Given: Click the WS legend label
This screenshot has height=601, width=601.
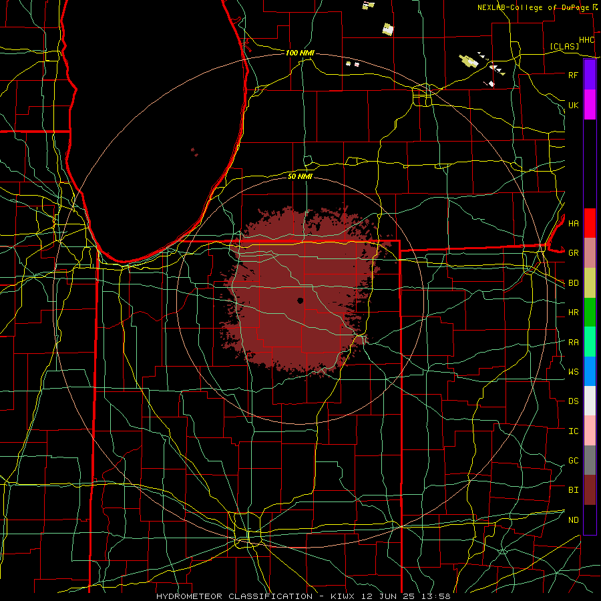Looking at the screenshot, I should click(573, 371).
